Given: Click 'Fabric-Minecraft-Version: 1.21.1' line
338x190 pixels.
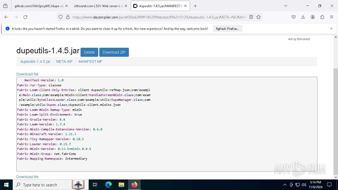Looking at the screenshot, I should 47,134.
